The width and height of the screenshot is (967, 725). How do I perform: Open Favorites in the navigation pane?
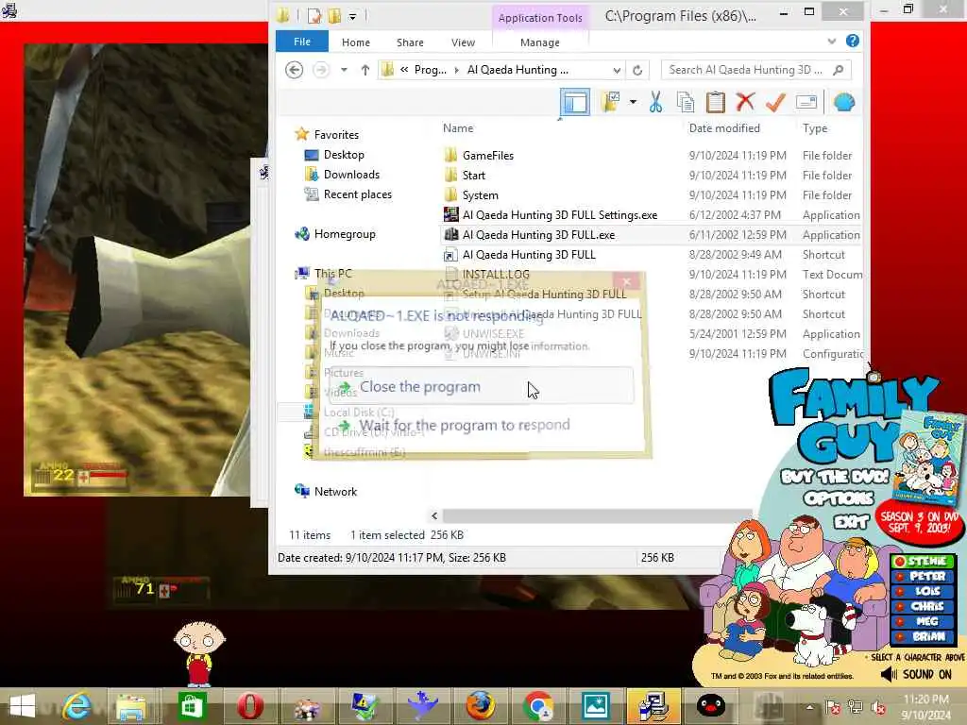click(x=336, y=134)
